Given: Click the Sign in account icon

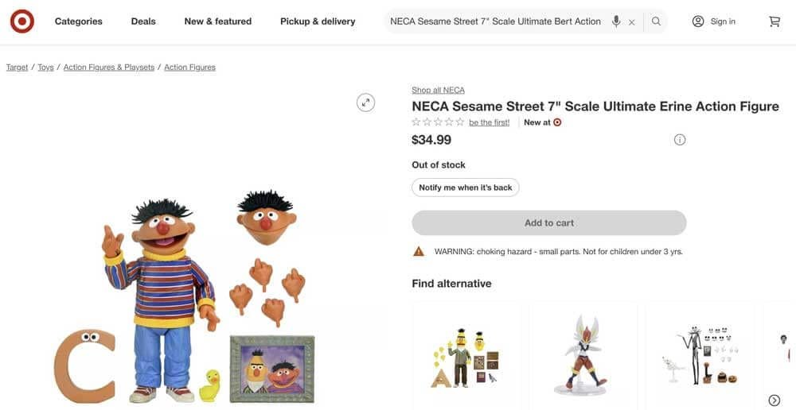Looking at the screenshot, I should [x=698, y=21].
